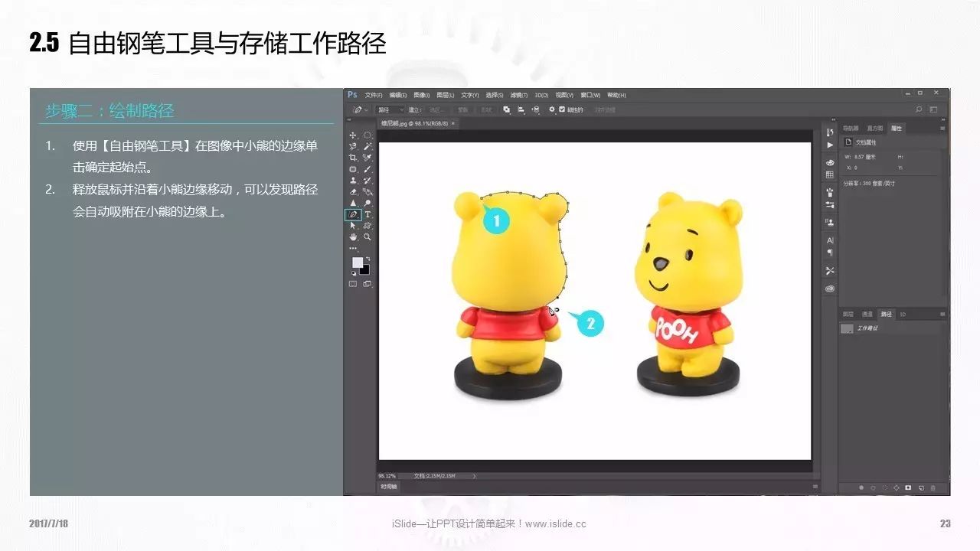Click the add mask icon in Paths panel

point(908,487)
